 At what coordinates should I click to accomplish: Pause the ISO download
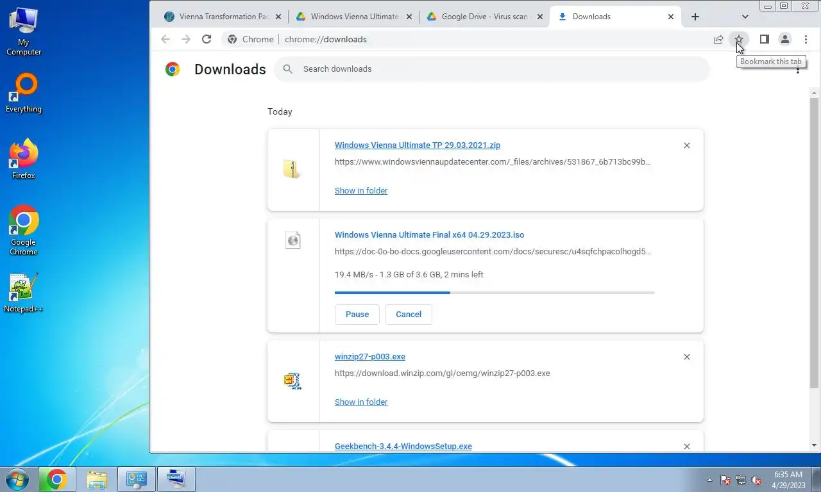click(x=357, y=315)
